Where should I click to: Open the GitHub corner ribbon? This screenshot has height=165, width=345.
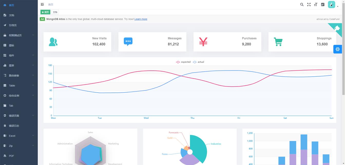point(336,29)
